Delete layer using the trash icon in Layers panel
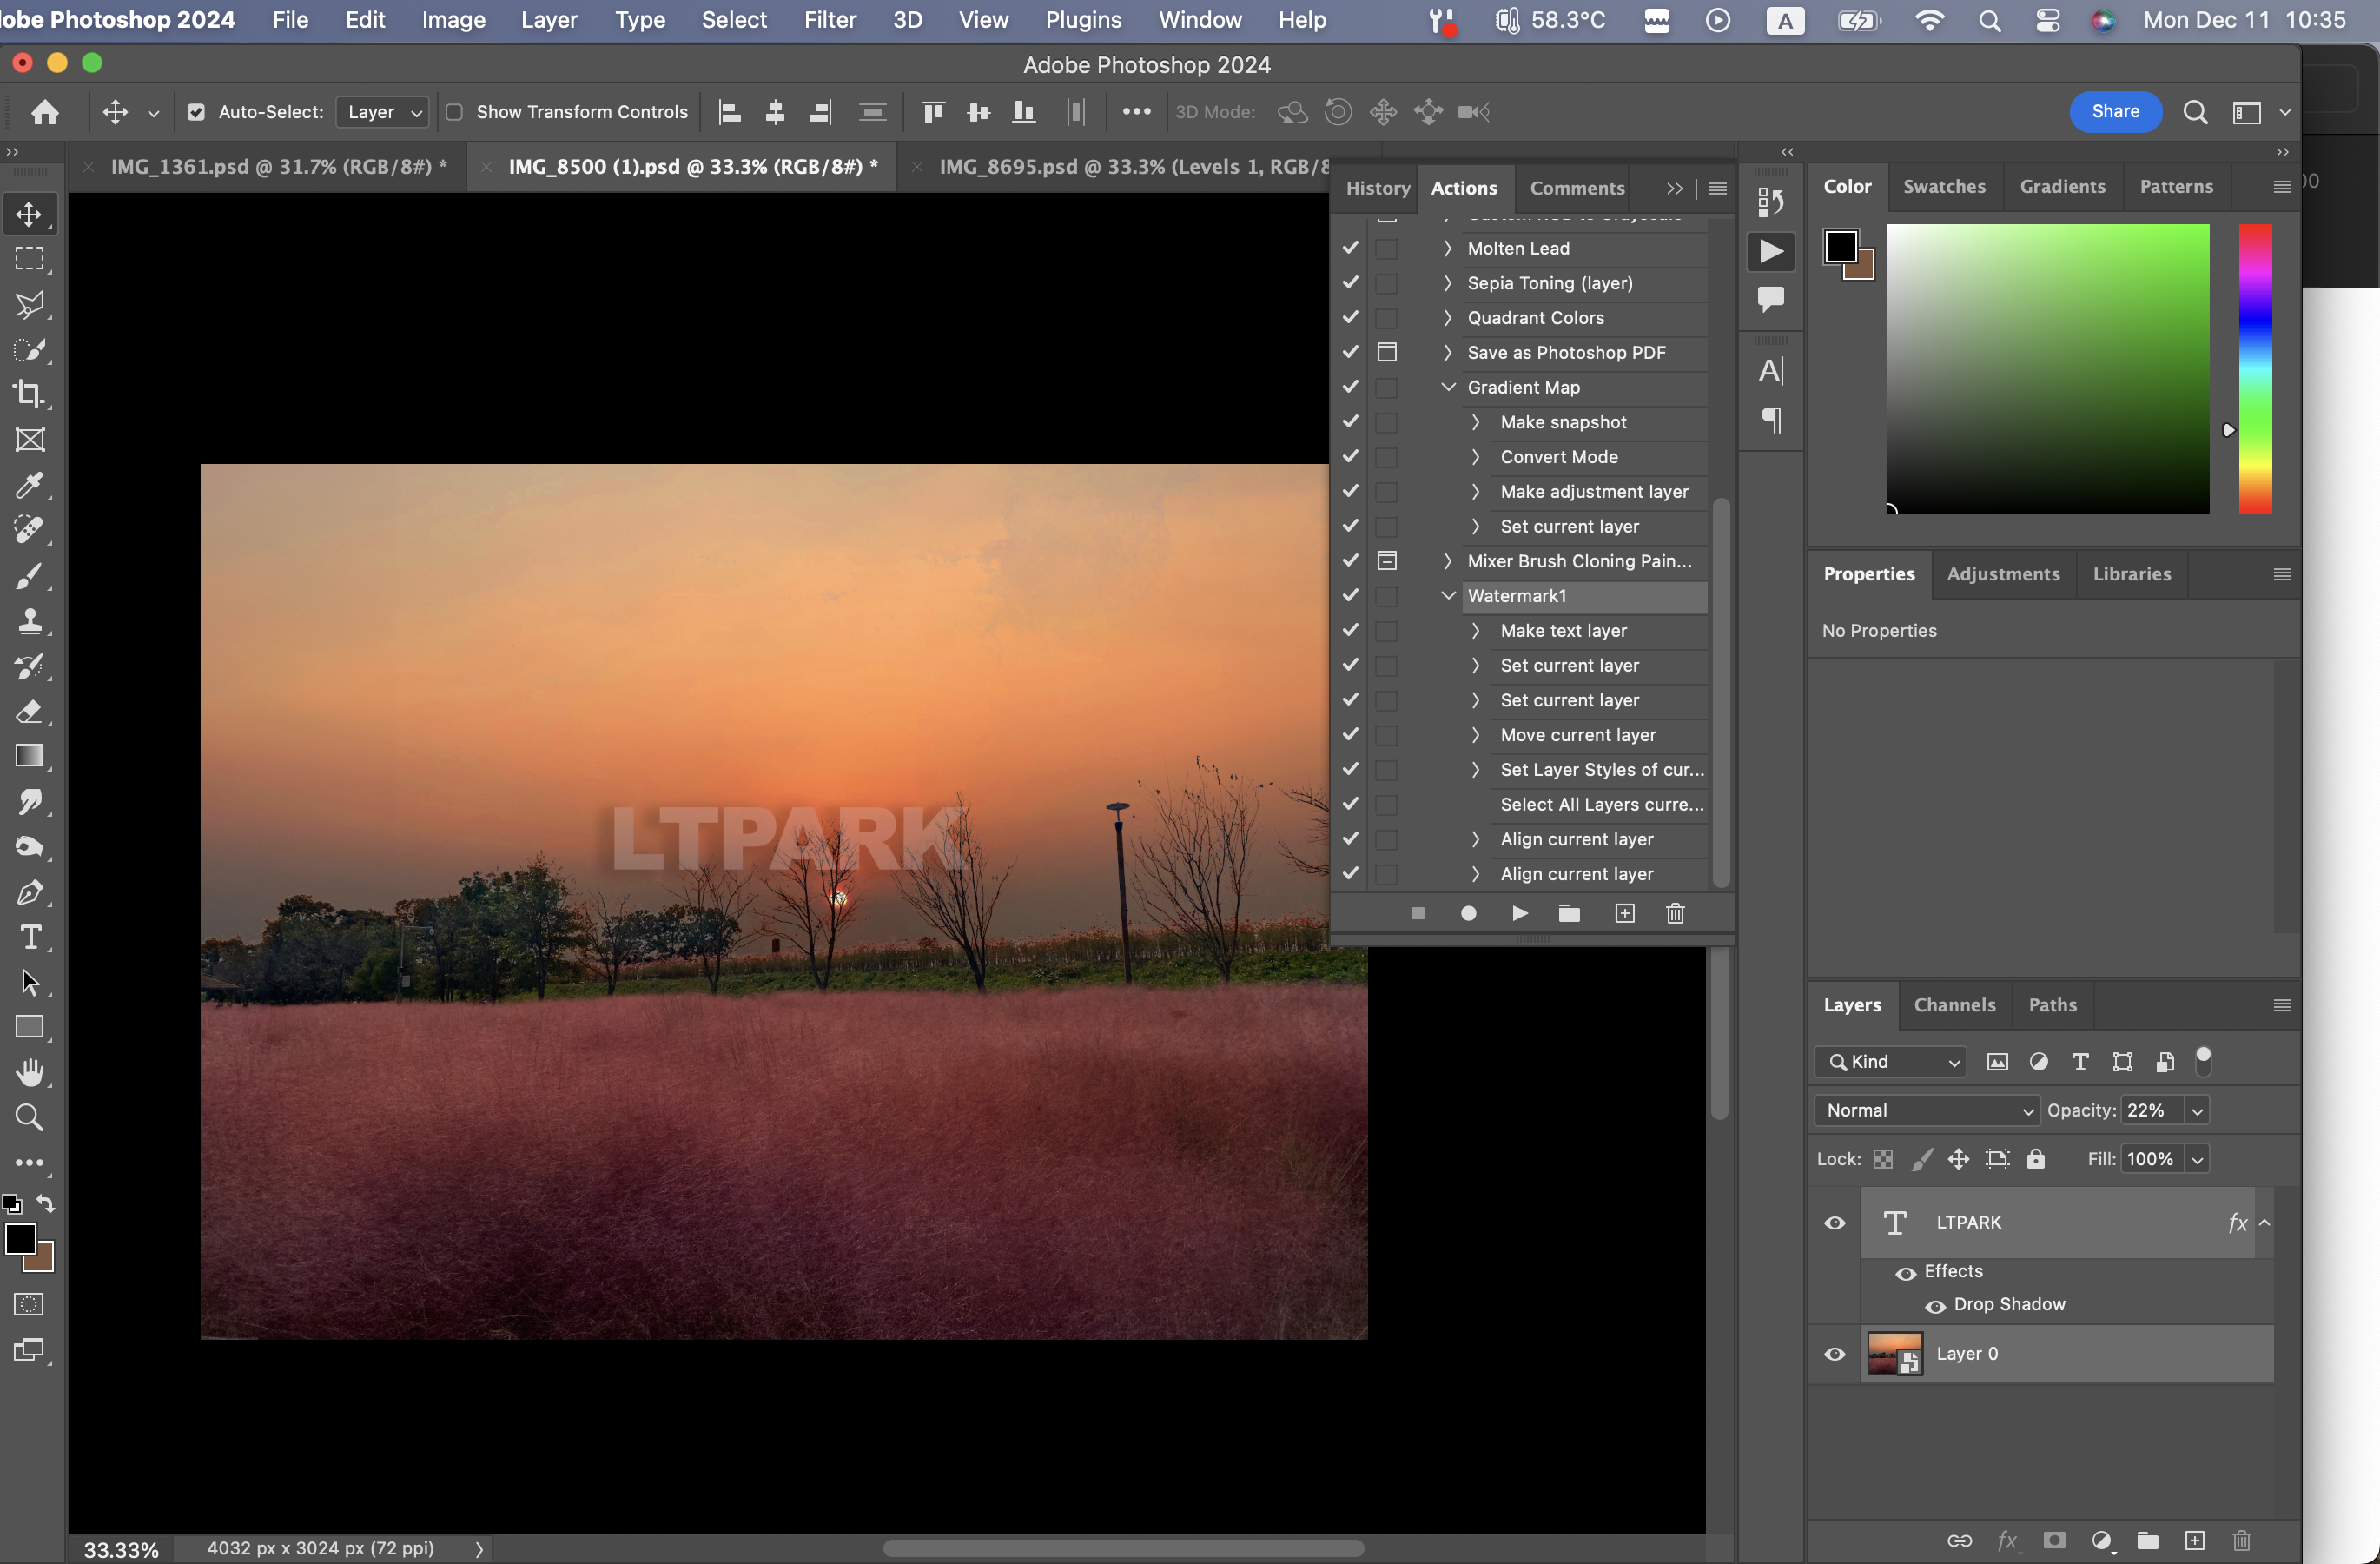Viewport: 2380px width, 1564px height. click(x=2241, y=1540)
